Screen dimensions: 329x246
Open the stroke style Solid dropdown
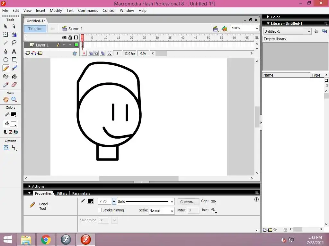coord(172,202)
